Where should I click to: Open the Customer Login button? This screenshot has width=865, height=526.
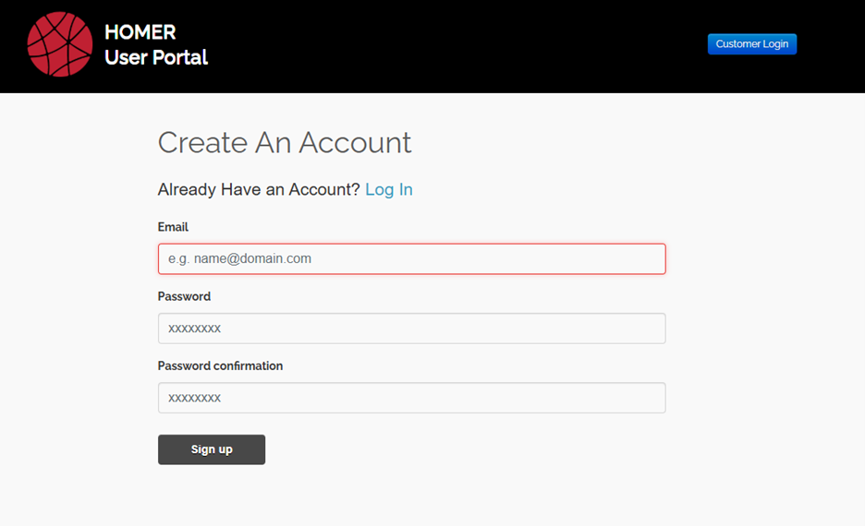pyautogui.click(x=751, y=44)
